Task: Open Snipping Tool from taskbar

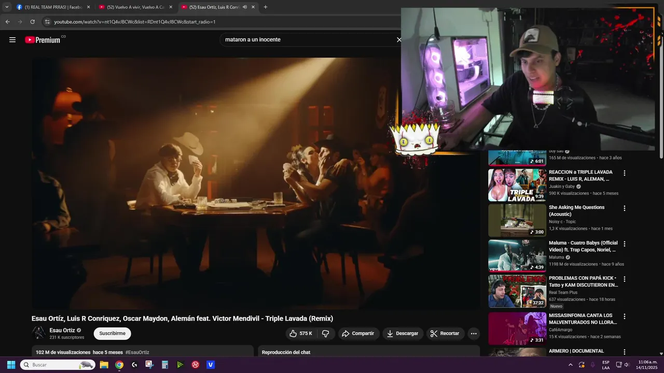Action: 149,365
